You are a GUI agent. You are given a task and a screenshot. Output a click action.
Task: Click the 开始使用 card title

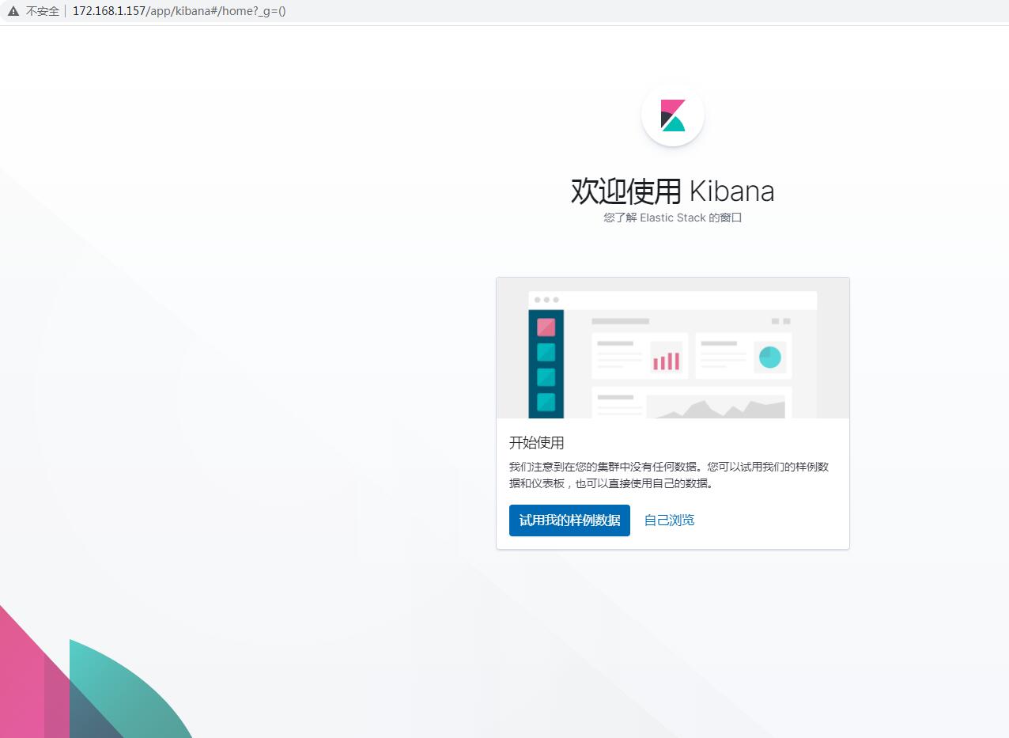point(537,443)
